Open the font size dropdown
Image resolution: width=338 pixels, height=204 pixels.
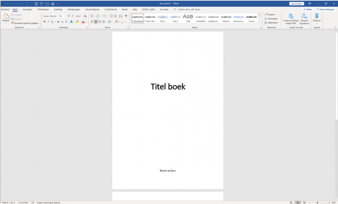click(65, 16)
